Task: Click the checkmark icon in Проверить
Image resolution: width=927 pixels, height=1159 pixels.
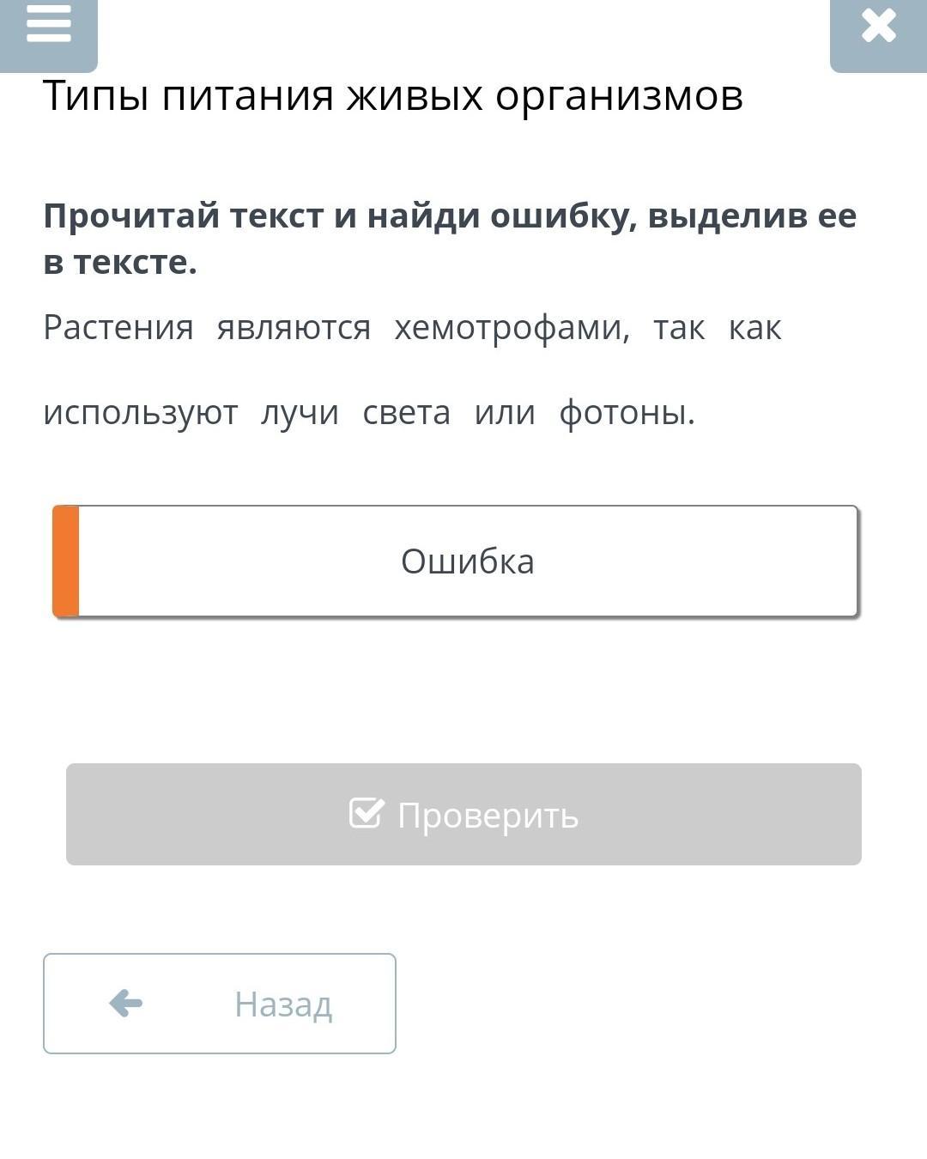Action: (x=367, y=812)
